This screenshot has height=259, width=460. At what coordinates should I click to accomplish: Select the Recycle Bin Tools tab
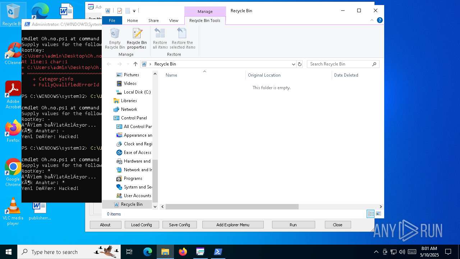click(205, 21)
